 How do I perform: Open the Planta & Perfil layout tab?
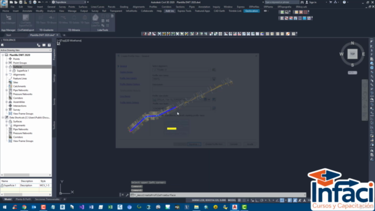click(23, 199)
